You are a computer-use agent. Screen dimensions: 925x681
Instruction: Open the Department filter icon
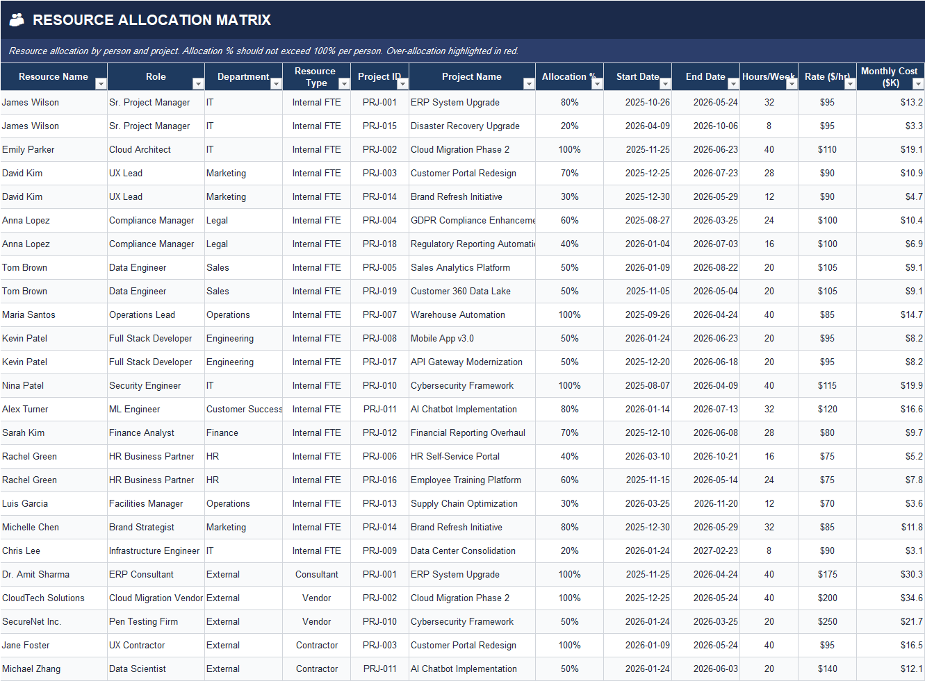point(276,84)
